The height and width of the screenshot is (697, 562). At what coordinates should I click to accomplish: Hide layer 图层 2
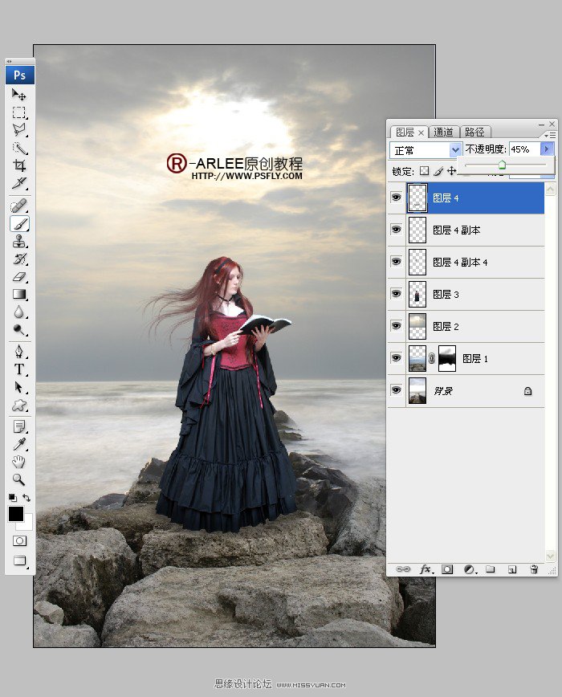pyautogui.click(x=396, y=325)
